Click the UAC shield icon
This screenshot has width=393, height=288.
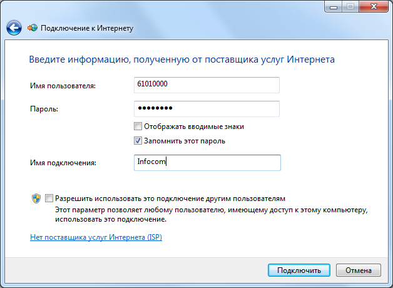tap(36, 198)
